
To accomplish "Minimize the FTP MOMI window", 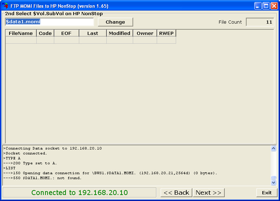I will (258, 6).
